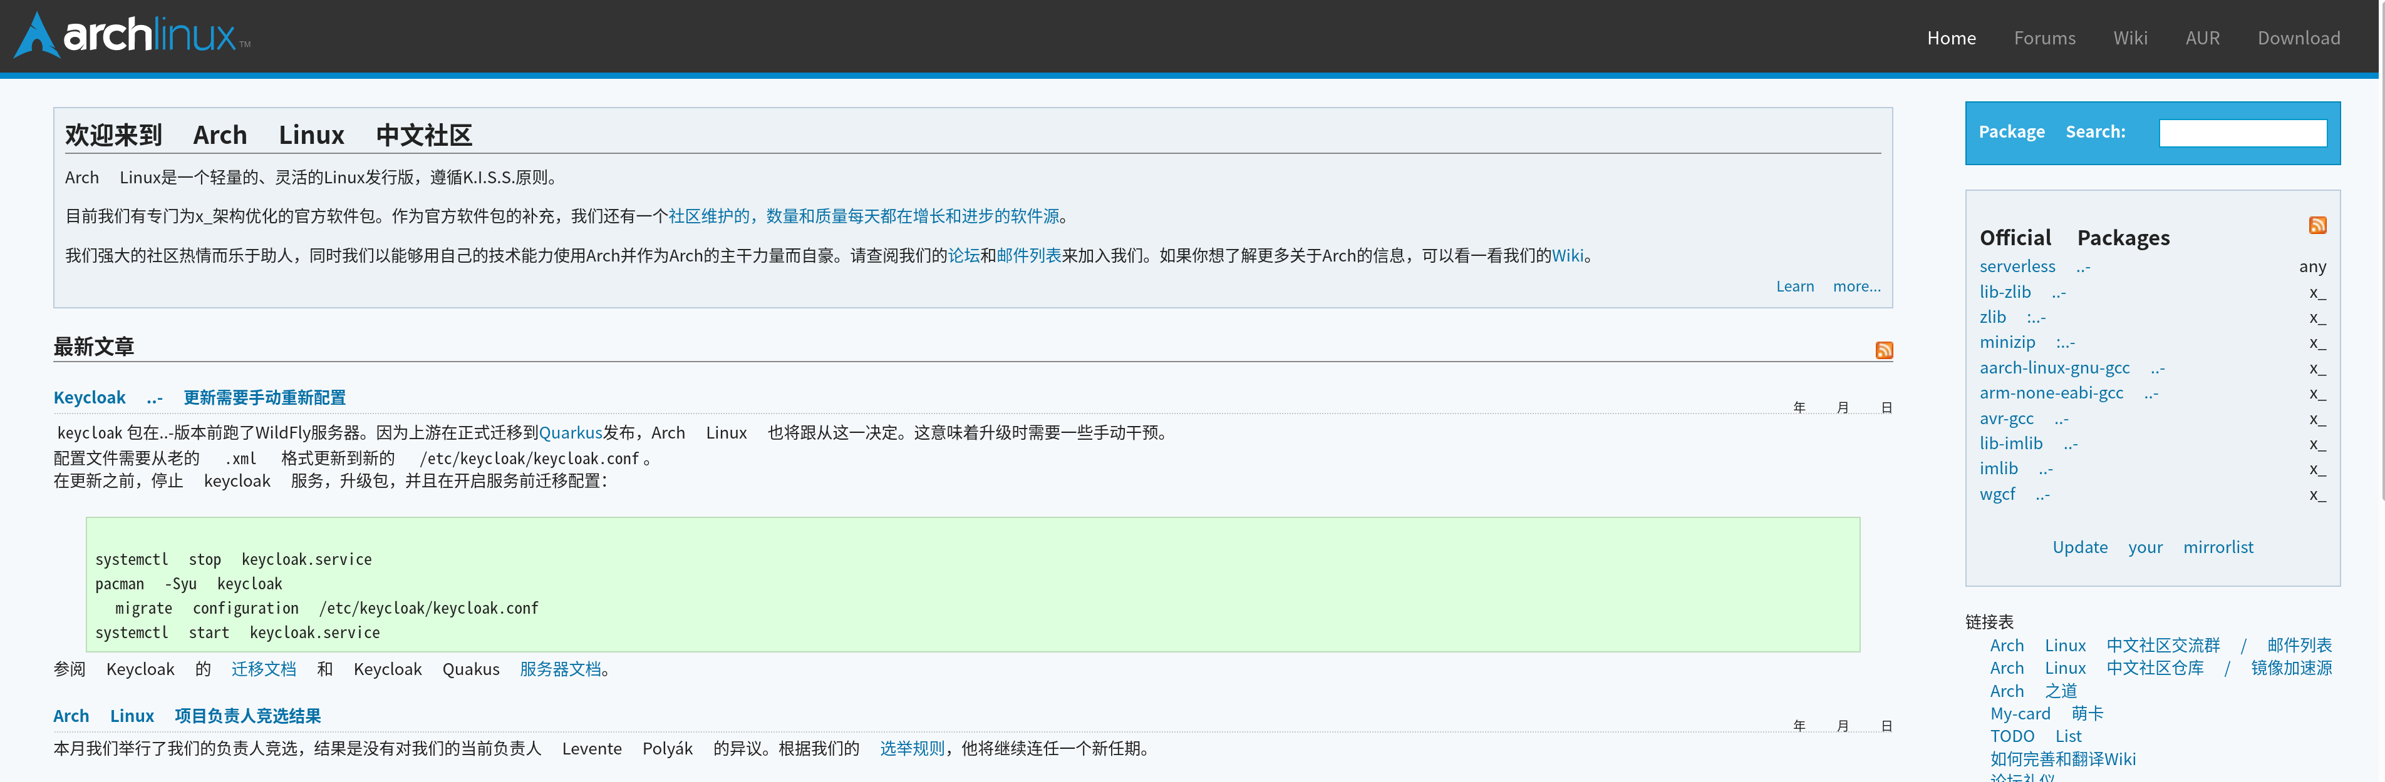The image size is (2385, 782).
Task: Open the Quarkus link in article
Action: tap(571, 432)
